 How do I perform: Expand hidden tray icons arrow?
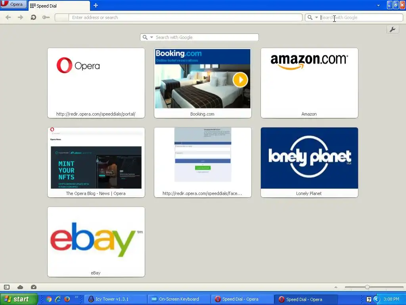[x=377, y=299]
